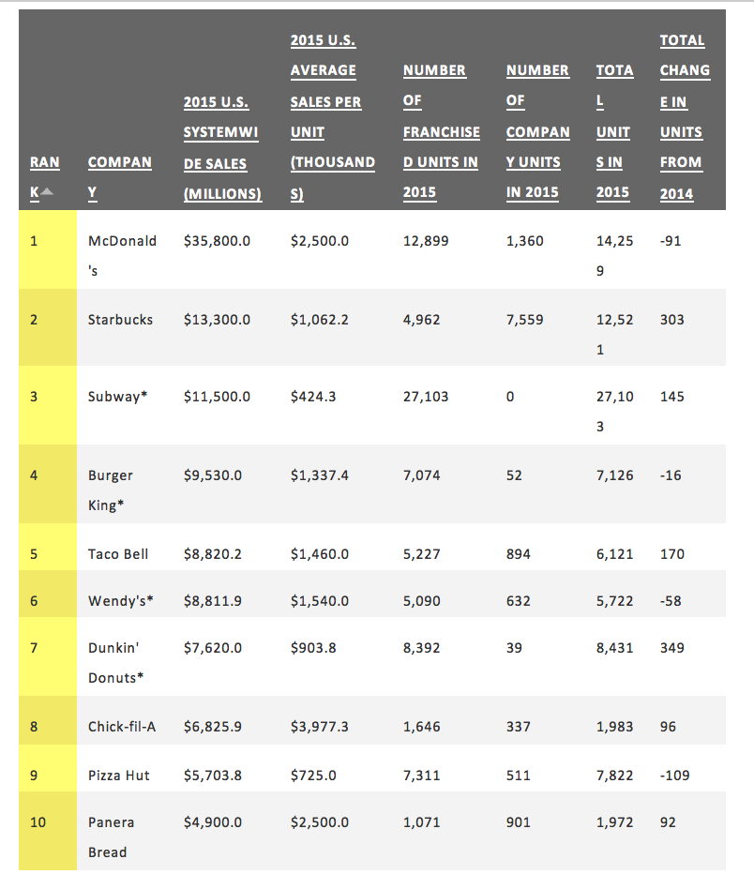Sort by Average Sales Per Unit header

click(x=332, y=117)
